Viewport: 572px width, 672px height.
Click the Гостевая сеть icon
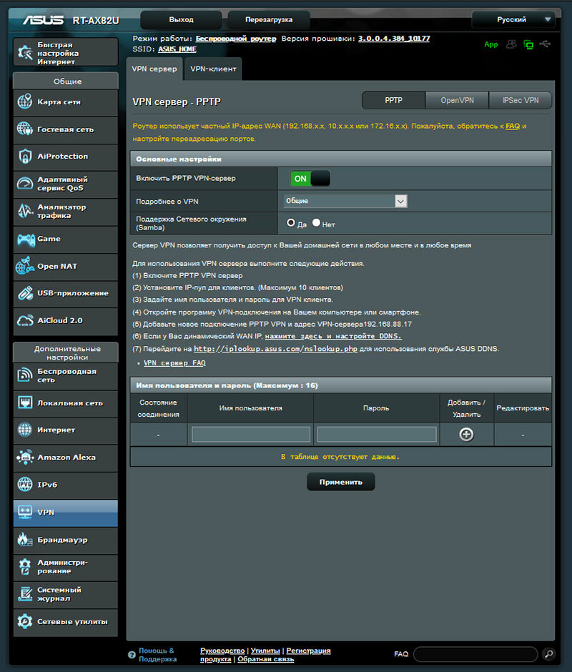point(25,129)
